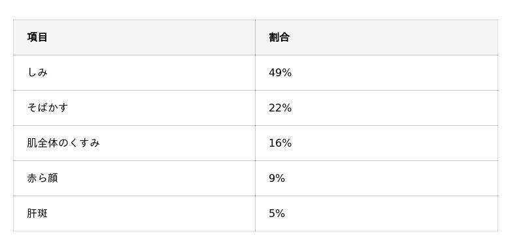Screen dimensions: 523x251
Task: Click the み character in しみ
Action: 42,72
